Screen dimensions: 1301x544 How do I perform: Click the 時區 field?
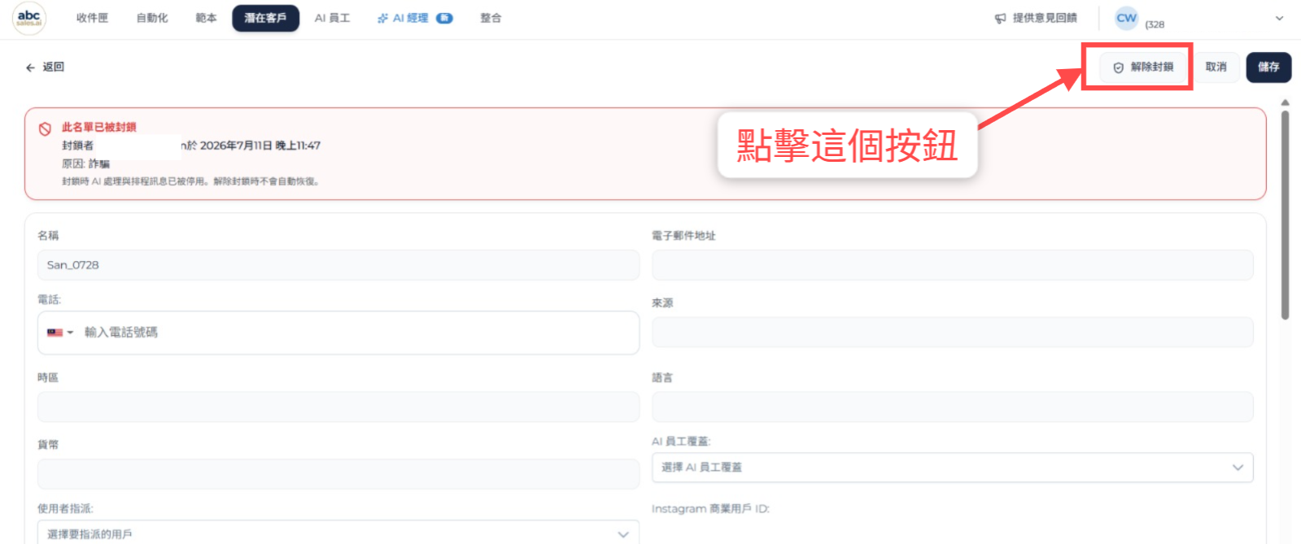point(338,407)
